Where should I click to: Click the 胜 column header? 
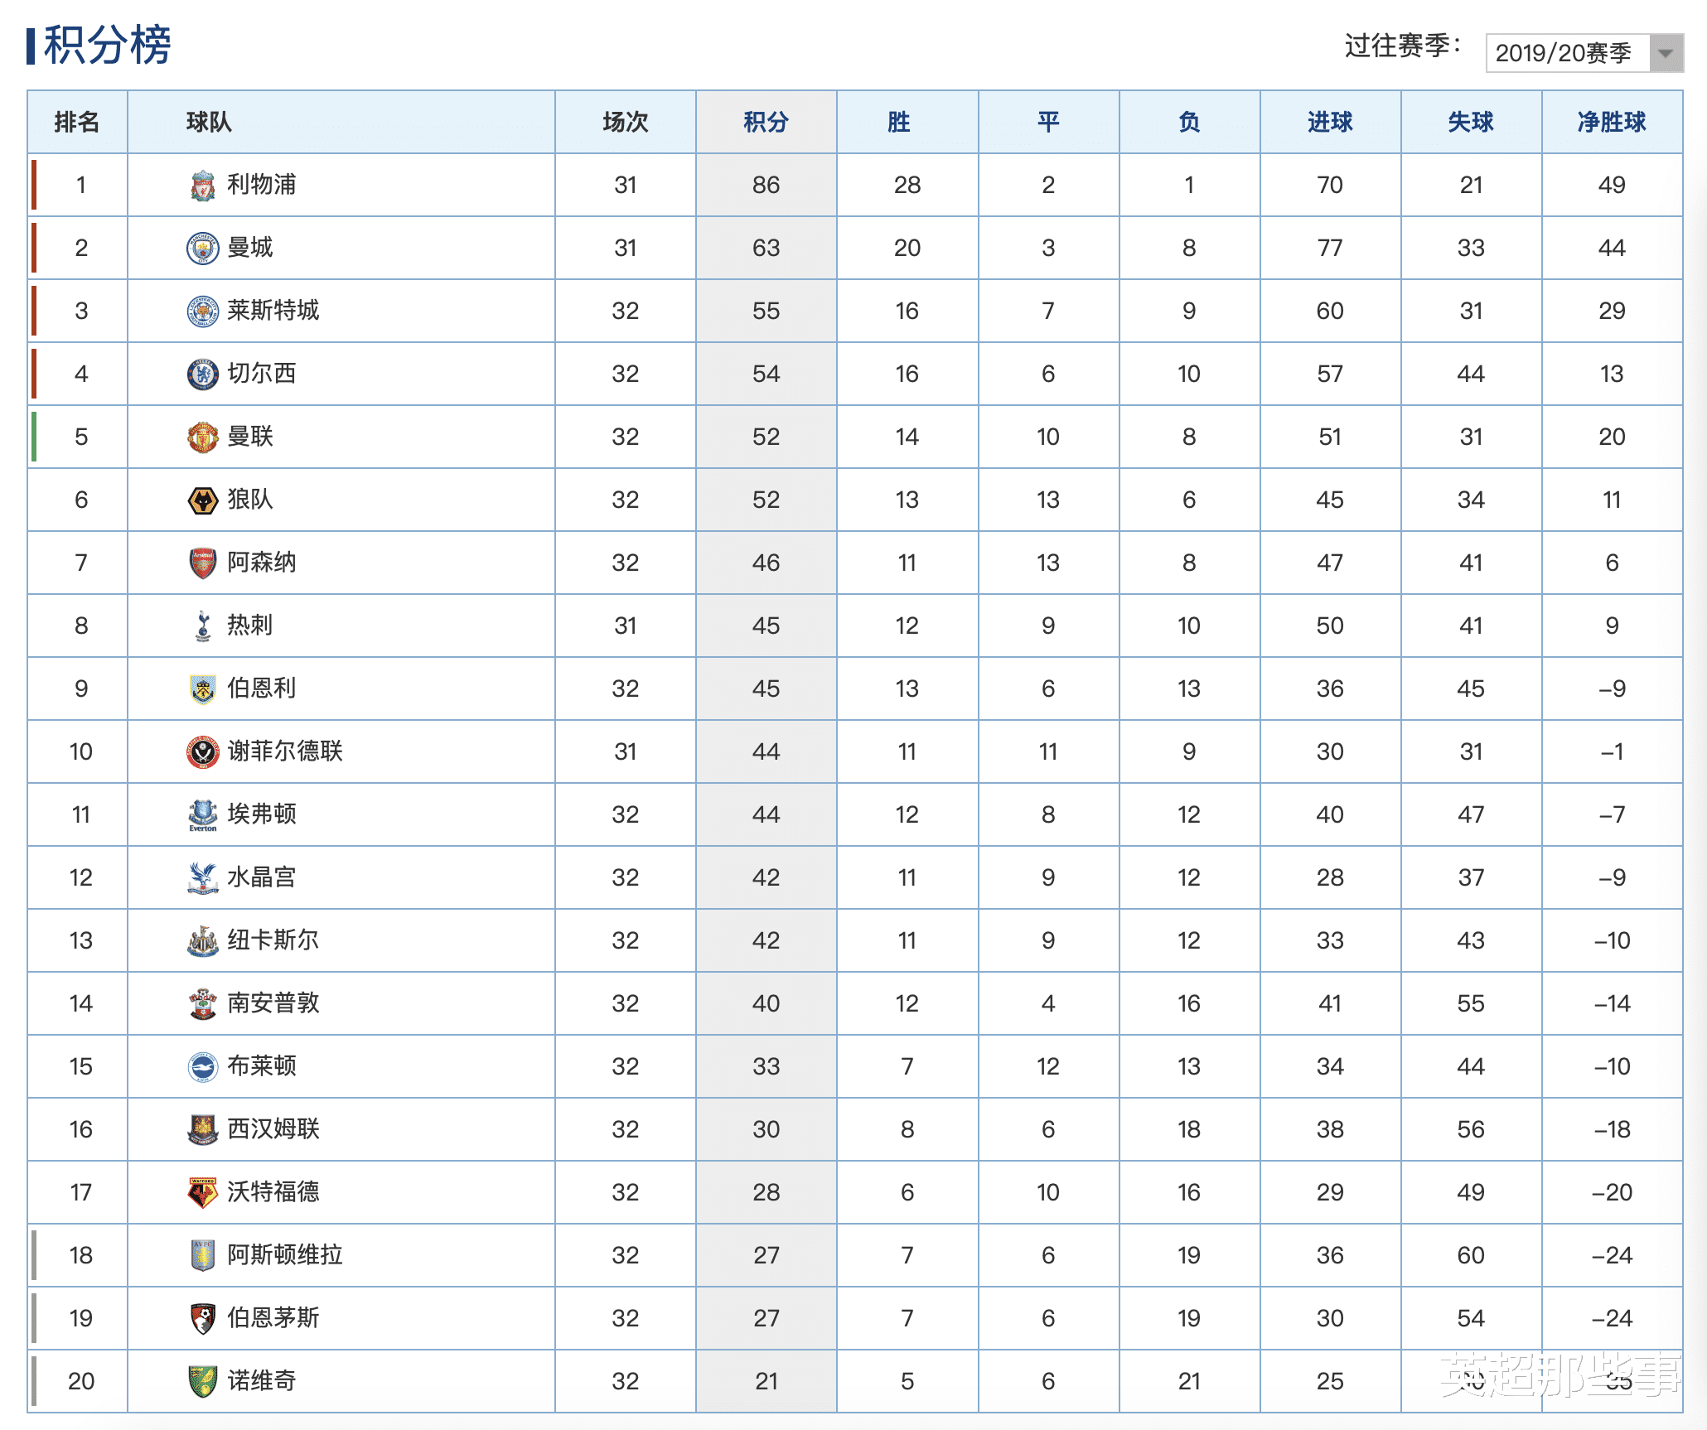899,123
